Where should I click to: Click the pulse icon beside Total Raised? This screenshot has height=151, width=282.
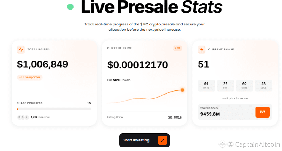tap(21, 50)
